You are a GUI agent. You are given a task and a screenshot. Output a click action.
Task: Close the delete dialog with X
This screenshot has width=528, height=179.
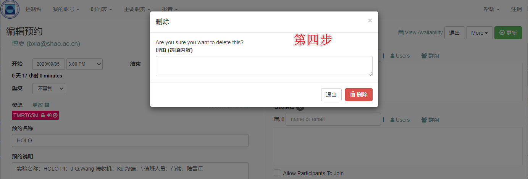pos(370,21)
